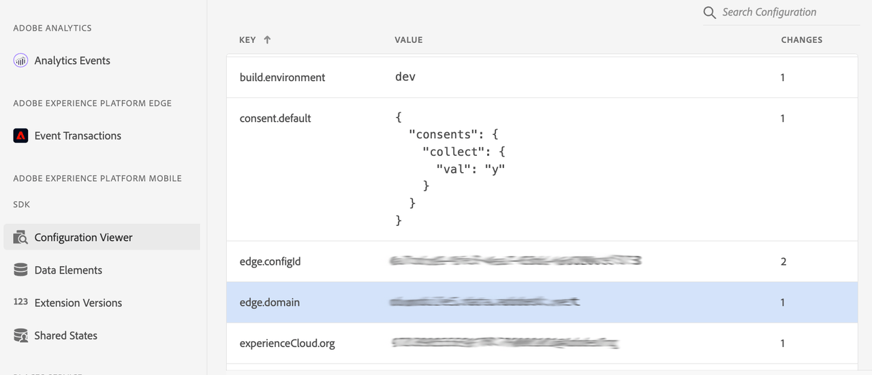This screenshot has width=872, height=375.
Task: Select the consent.default key
Action: coord(275,118)
